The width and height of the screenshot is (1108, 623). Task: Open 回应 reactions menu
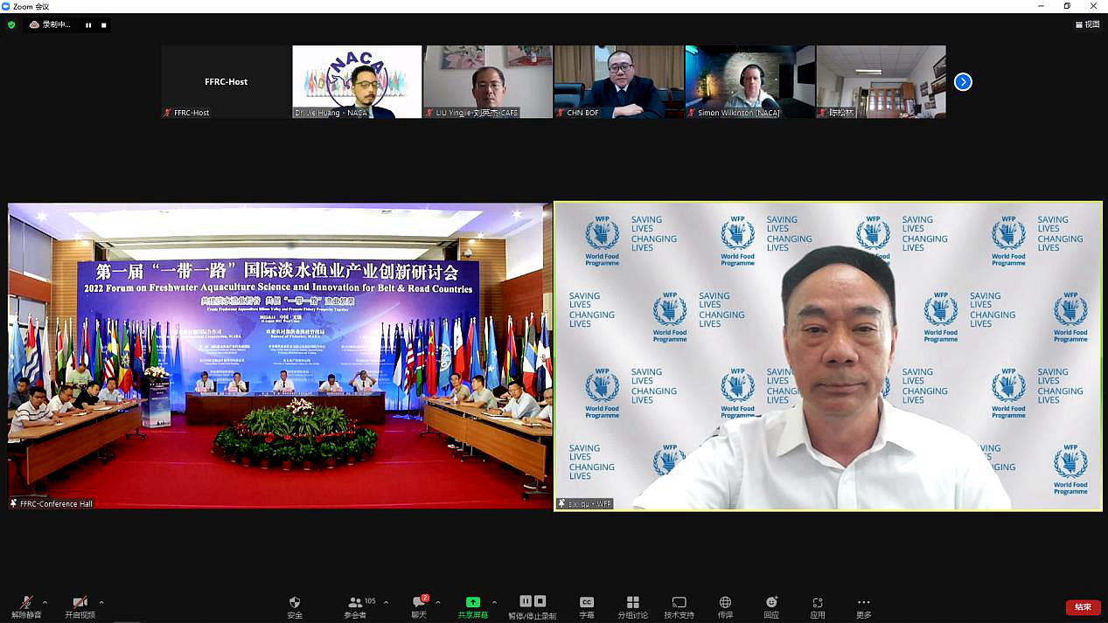point(771,607)
